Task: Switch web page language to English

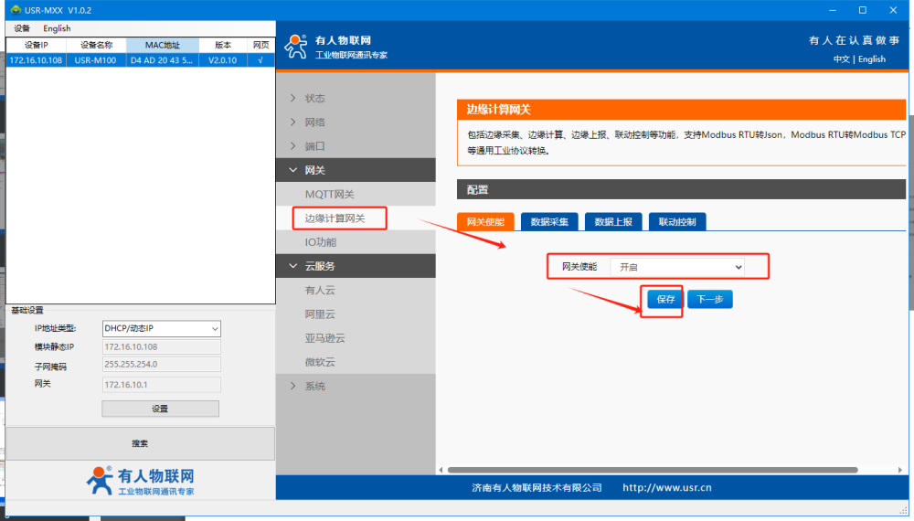Action: pos(872,59)
